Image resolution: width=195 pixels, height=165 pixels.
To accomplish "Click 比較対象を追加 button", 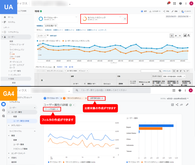I will click(96, 98).
